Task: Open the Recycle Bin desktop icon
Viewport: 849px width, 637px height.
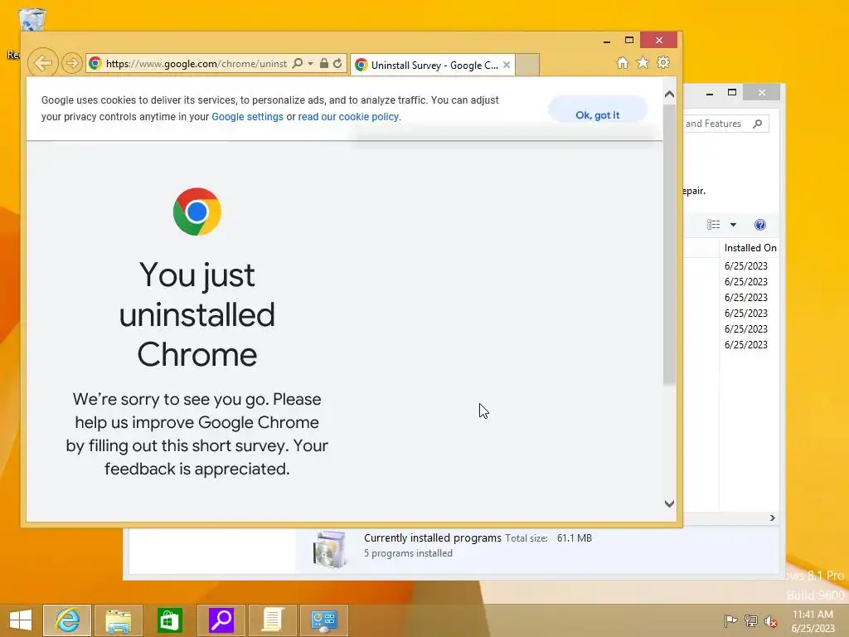Action: coord(32,20)
